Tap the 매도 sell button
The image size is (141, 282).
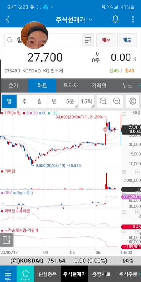127,40
